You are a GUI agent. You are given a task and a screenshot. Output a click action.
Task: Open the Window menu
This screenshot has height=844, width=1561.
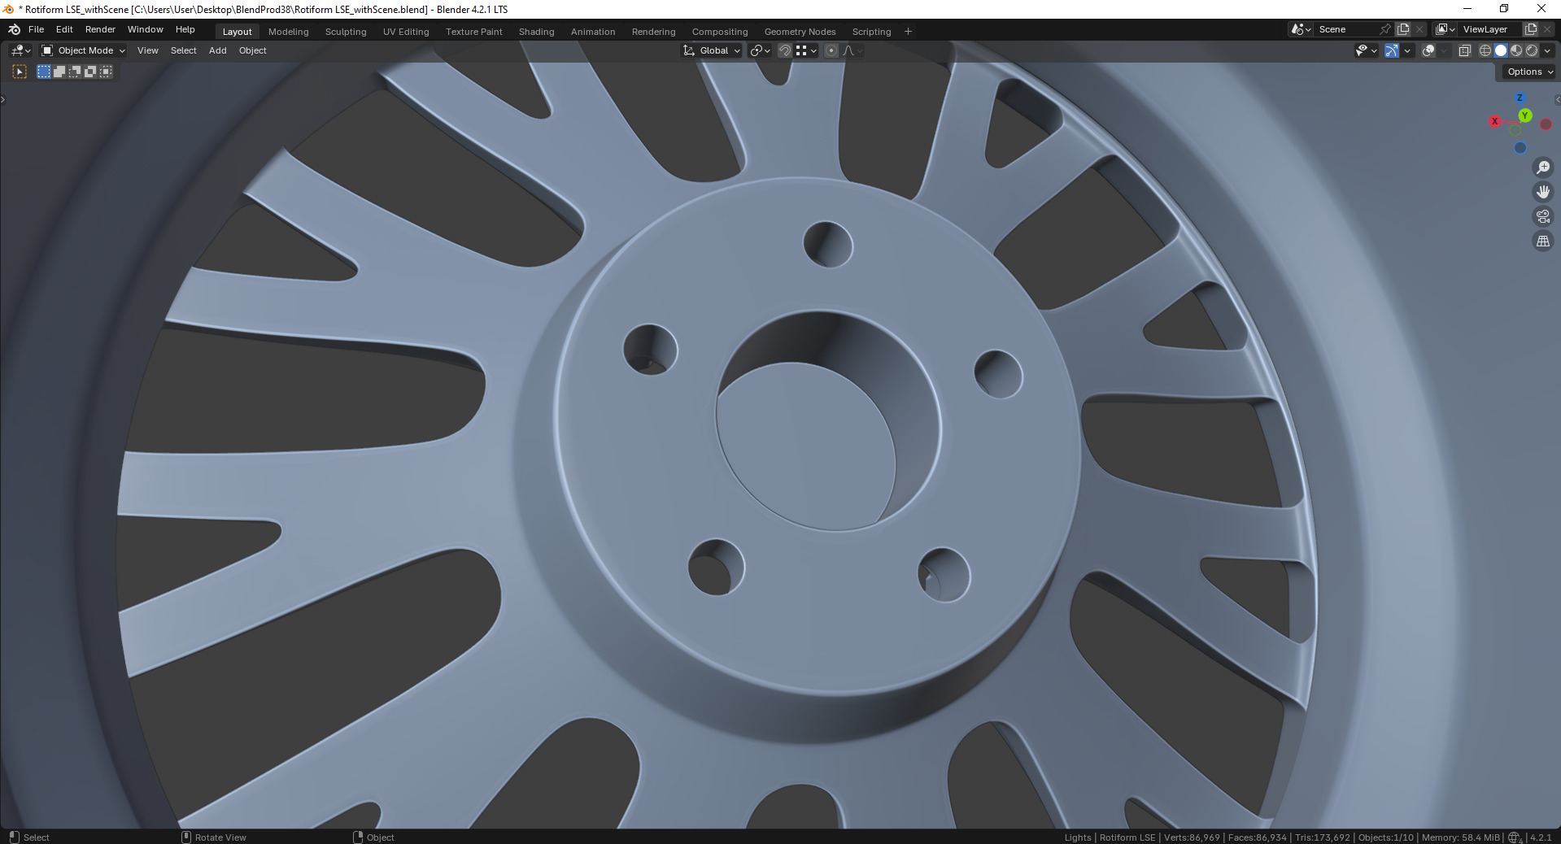pos(146,29)
